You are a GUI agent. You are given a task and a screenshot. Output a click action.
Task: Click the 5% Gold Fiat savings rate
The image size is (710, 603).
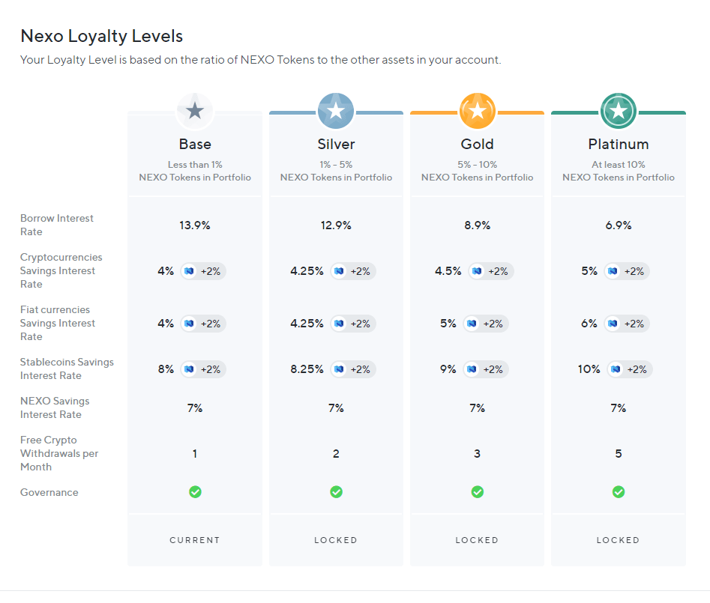coord(448,324)
